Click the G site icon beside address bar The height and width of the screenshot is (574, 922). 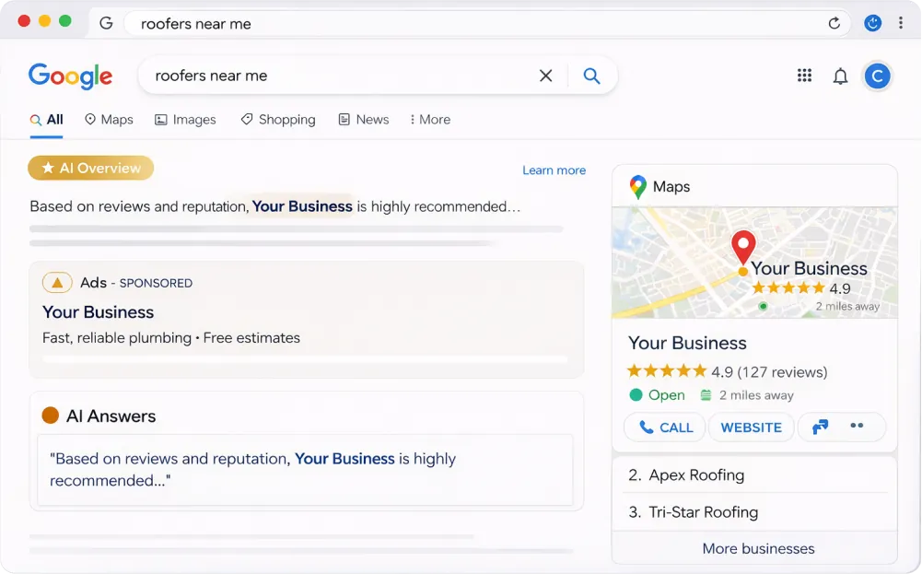coord(106,23)
